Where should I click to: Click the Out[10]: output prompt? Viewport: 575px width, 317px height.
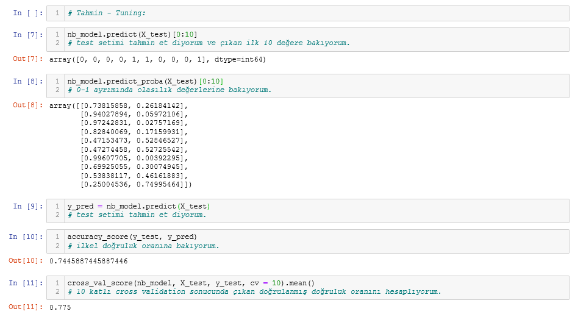tap(26, 260)
